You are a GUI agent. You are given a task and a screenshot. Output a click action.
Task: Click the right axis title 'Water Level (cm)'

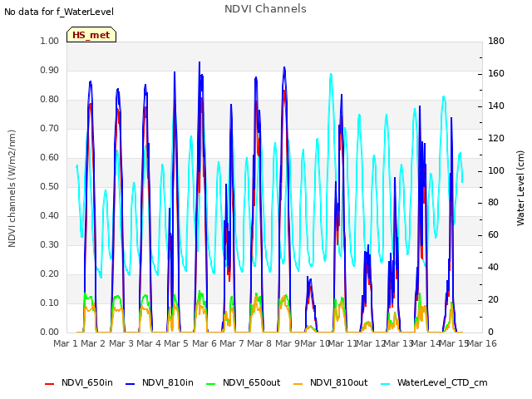[520, 189]
